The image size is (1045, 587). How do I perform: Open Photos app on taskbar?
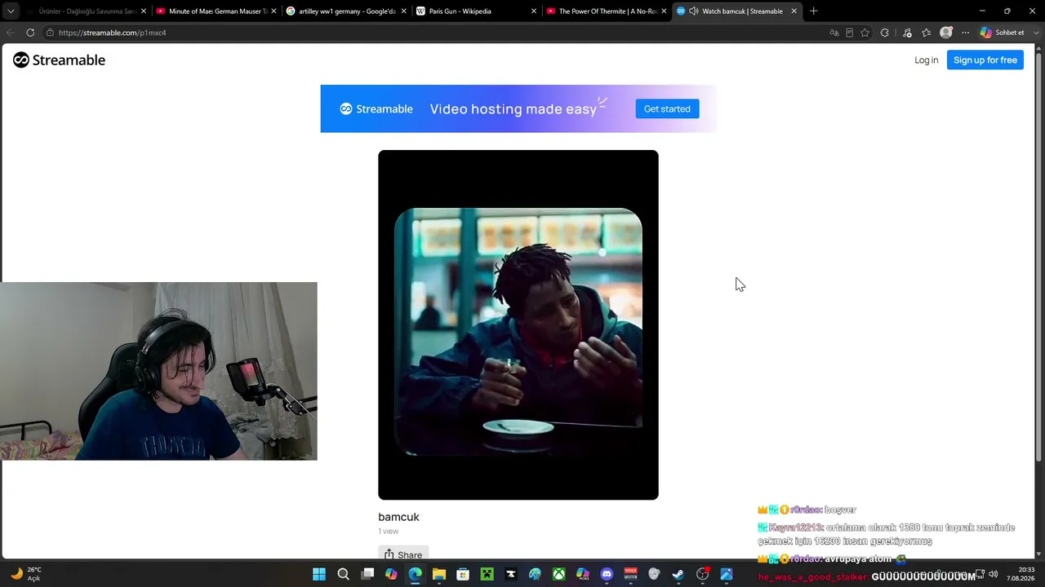click(x=726, y=575)
